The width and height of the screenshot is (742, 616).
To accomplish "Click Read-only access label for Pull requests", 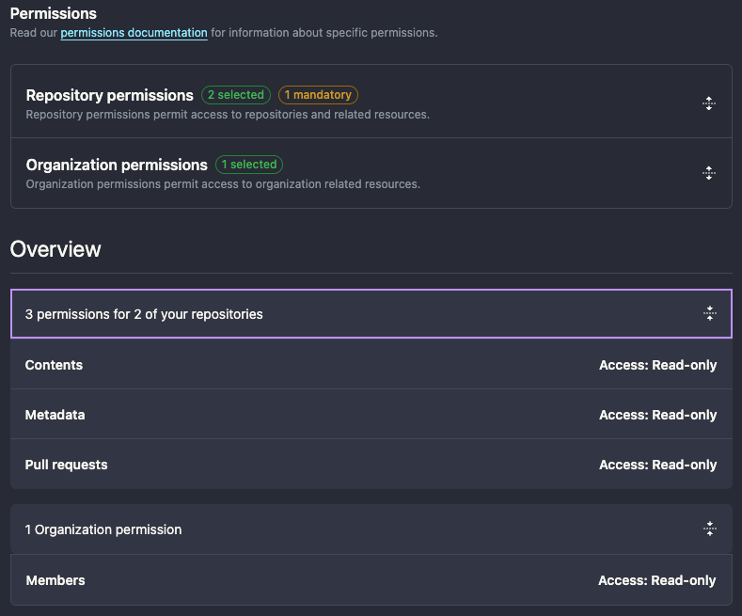I will pyautogui.click(x=657, y=465).
